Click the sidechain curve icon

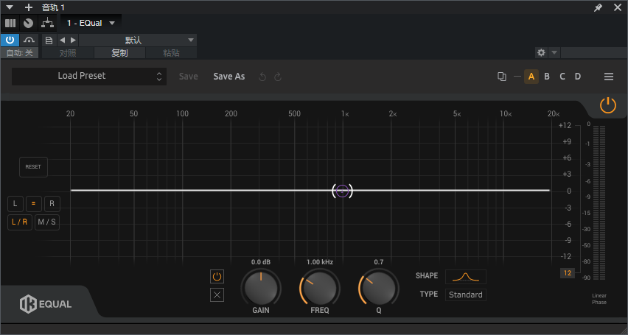29,40
